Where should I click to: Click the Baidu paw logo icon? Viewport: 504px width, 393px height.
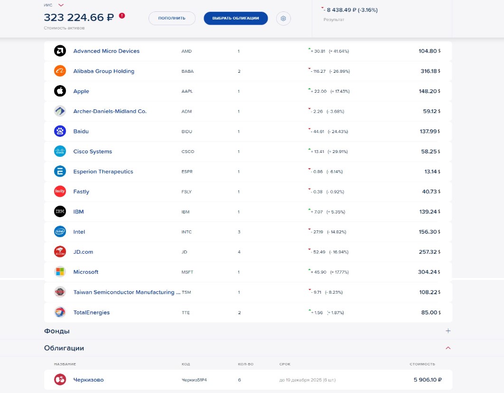coord(60,131)
